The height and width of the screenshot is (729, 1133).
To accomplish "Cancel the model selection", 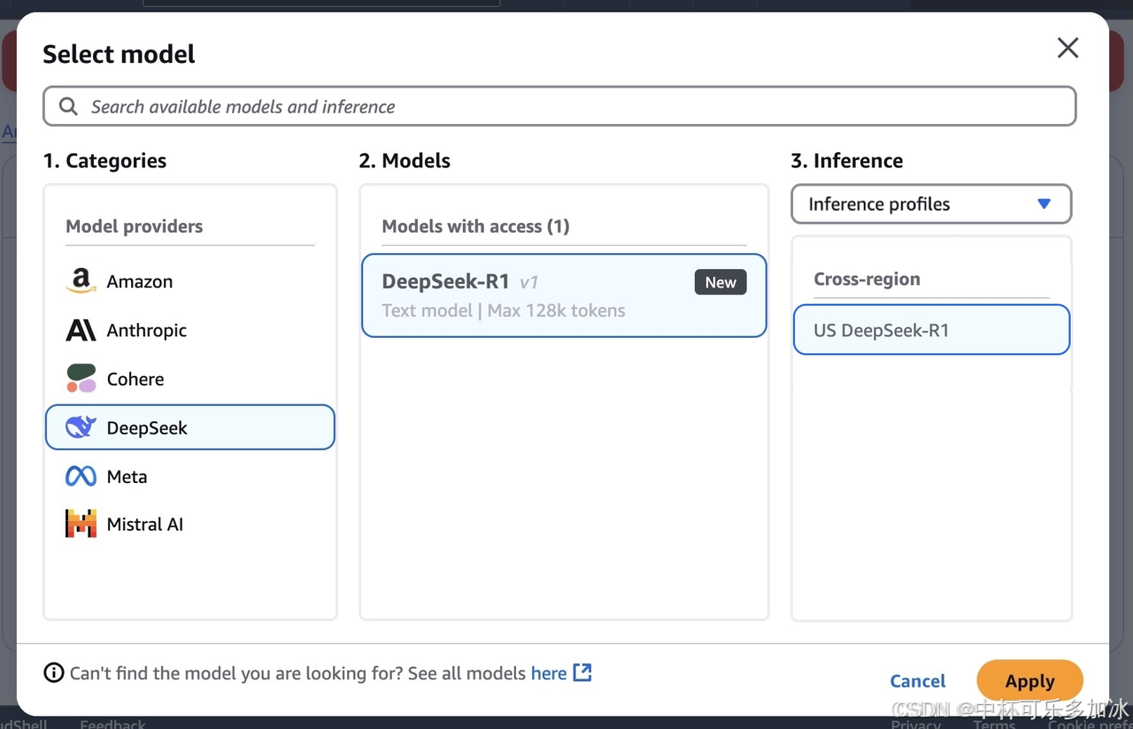I will click(918, 680).
